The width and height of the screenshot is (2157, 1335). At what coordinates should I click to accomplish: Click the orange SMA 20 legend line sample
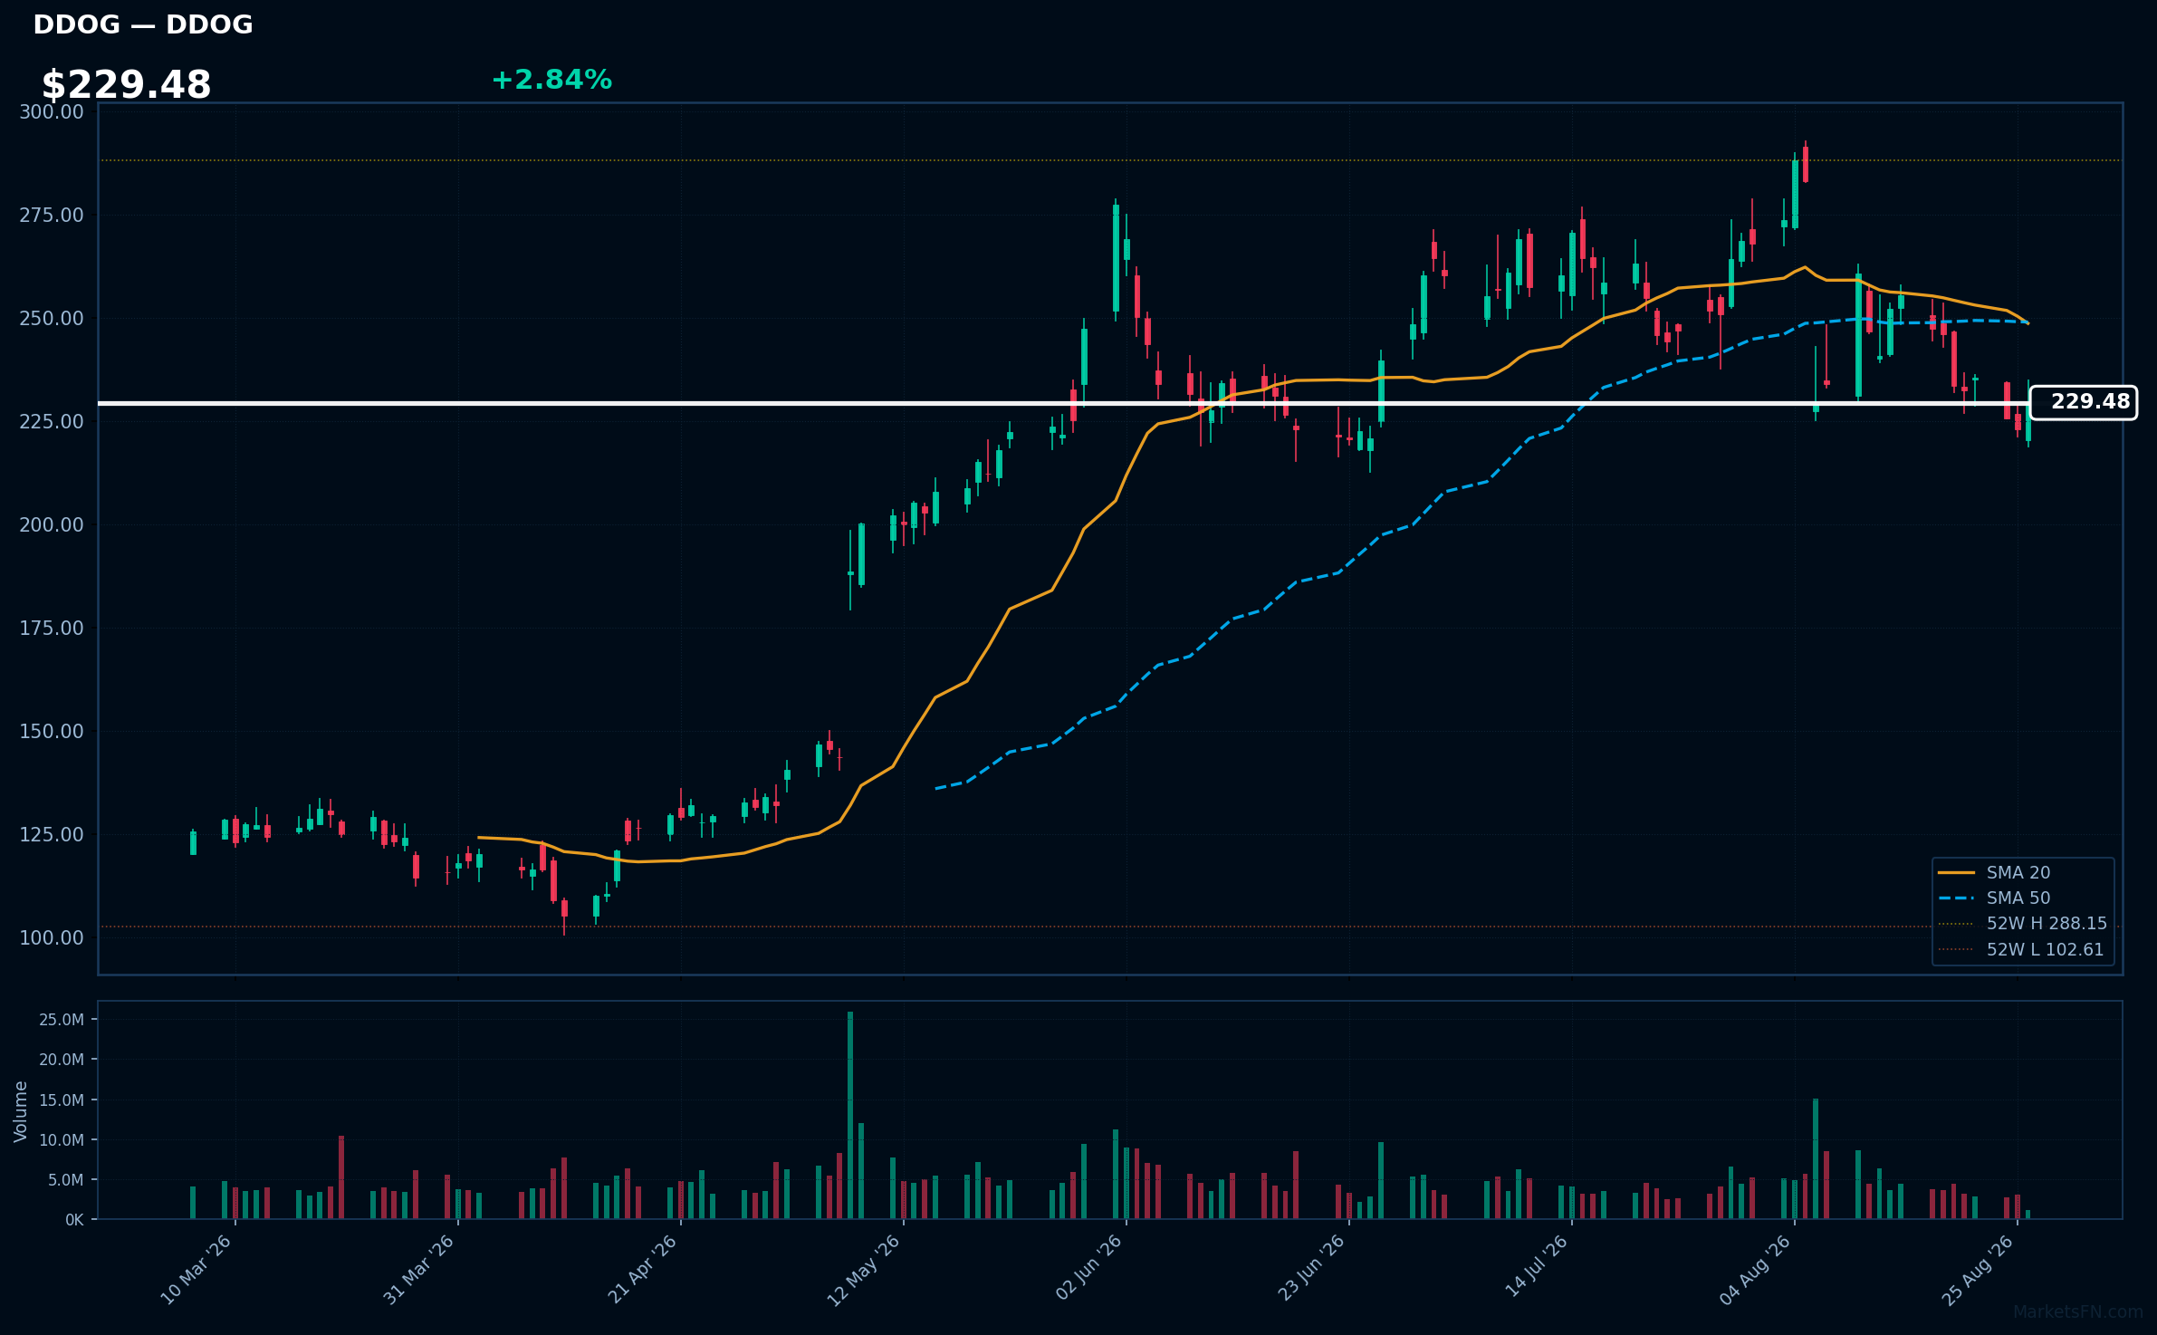tap(1956, 872)
